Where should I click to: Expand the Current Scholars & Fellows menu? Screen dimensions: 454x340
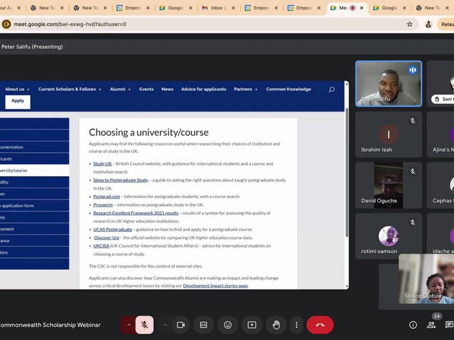70,89
